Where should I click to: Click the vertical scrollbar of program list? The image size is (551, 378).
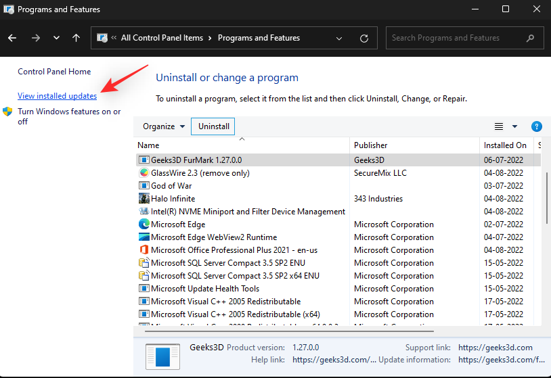[x=546, y=196]
